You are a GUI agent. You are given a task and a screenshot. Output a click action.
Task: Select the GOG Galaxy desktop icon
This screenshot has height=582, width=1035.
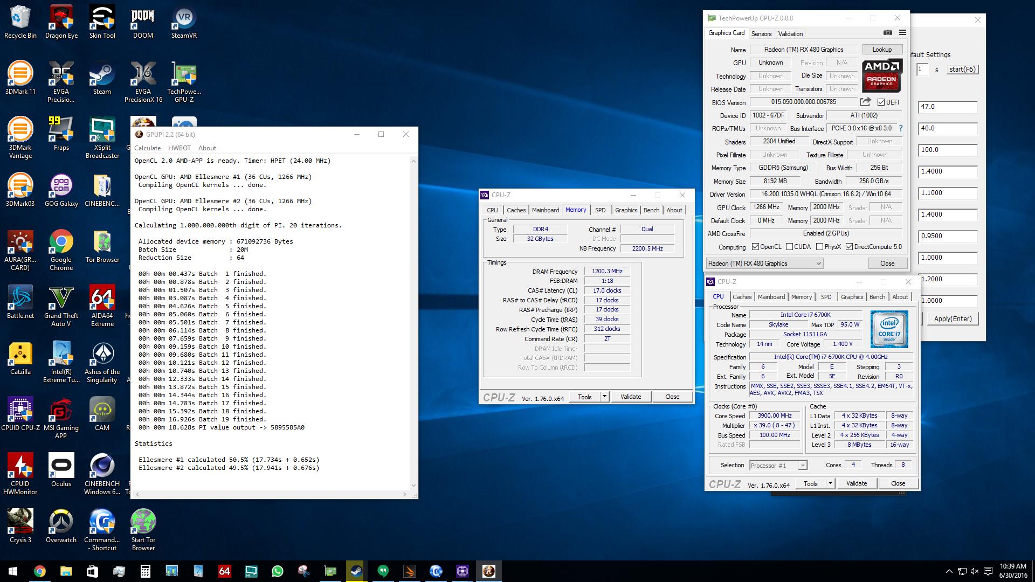[61, 191]
